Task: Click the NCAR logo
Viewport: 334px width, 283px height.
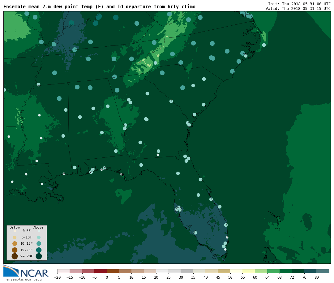Action: (26, 271)
